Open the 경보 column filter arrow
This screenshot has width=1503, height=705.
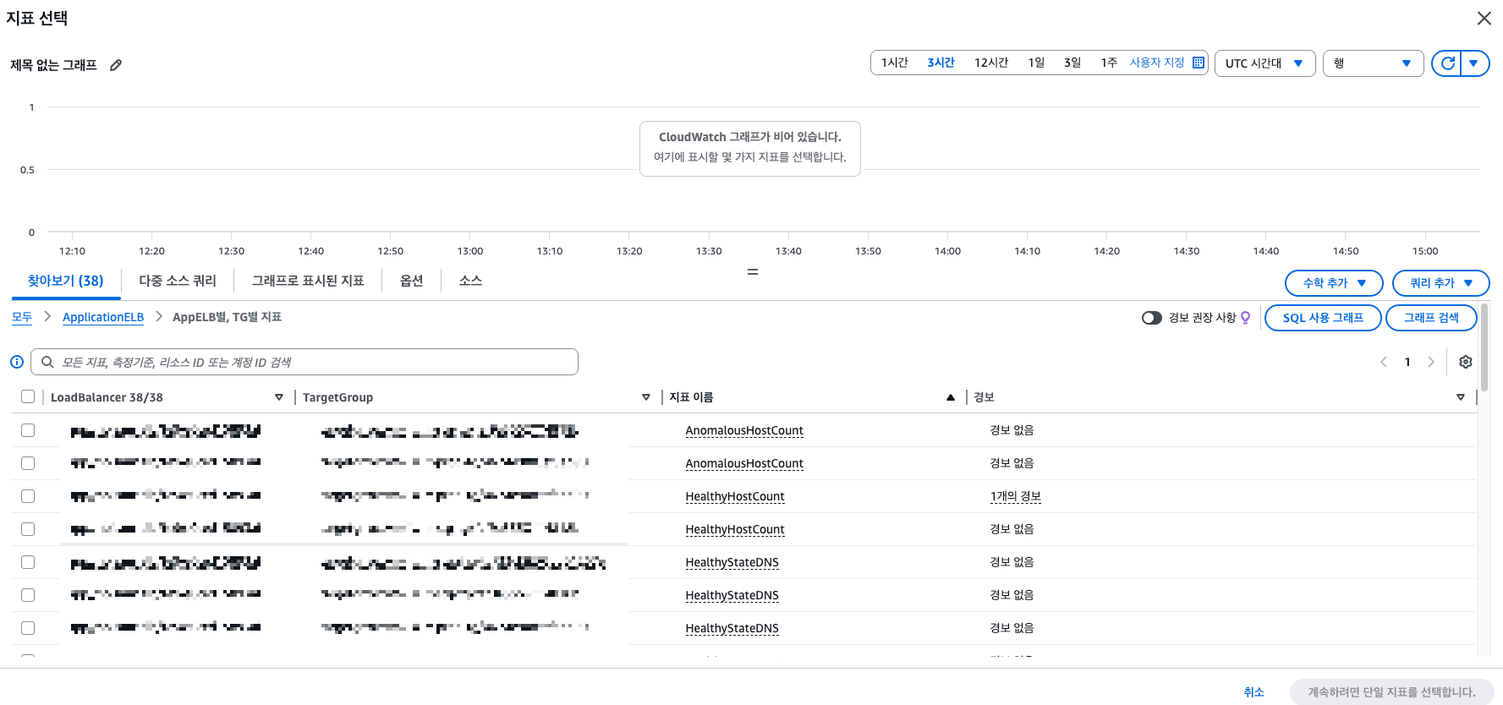click(1461, 397)
